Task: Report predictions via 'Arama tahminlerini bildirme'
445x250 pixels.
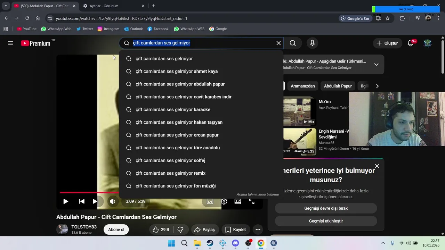Action: 258,194
